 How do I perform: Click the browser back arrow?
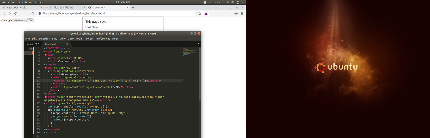click(x=4, y=14)
